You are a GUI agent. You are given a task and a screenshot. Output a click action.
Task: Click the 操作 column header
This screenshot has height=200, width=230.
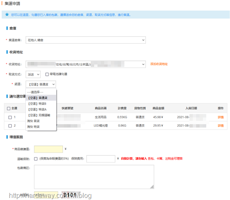(220, 108)
